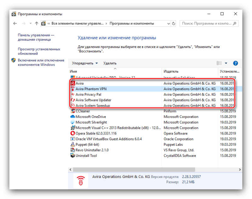
Task: Sort by the Издатель column header
Action: tap(190, 71)
